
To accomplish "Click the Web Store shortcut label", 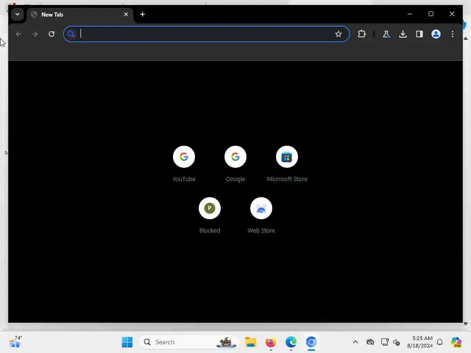I will (x=261, y=231).
